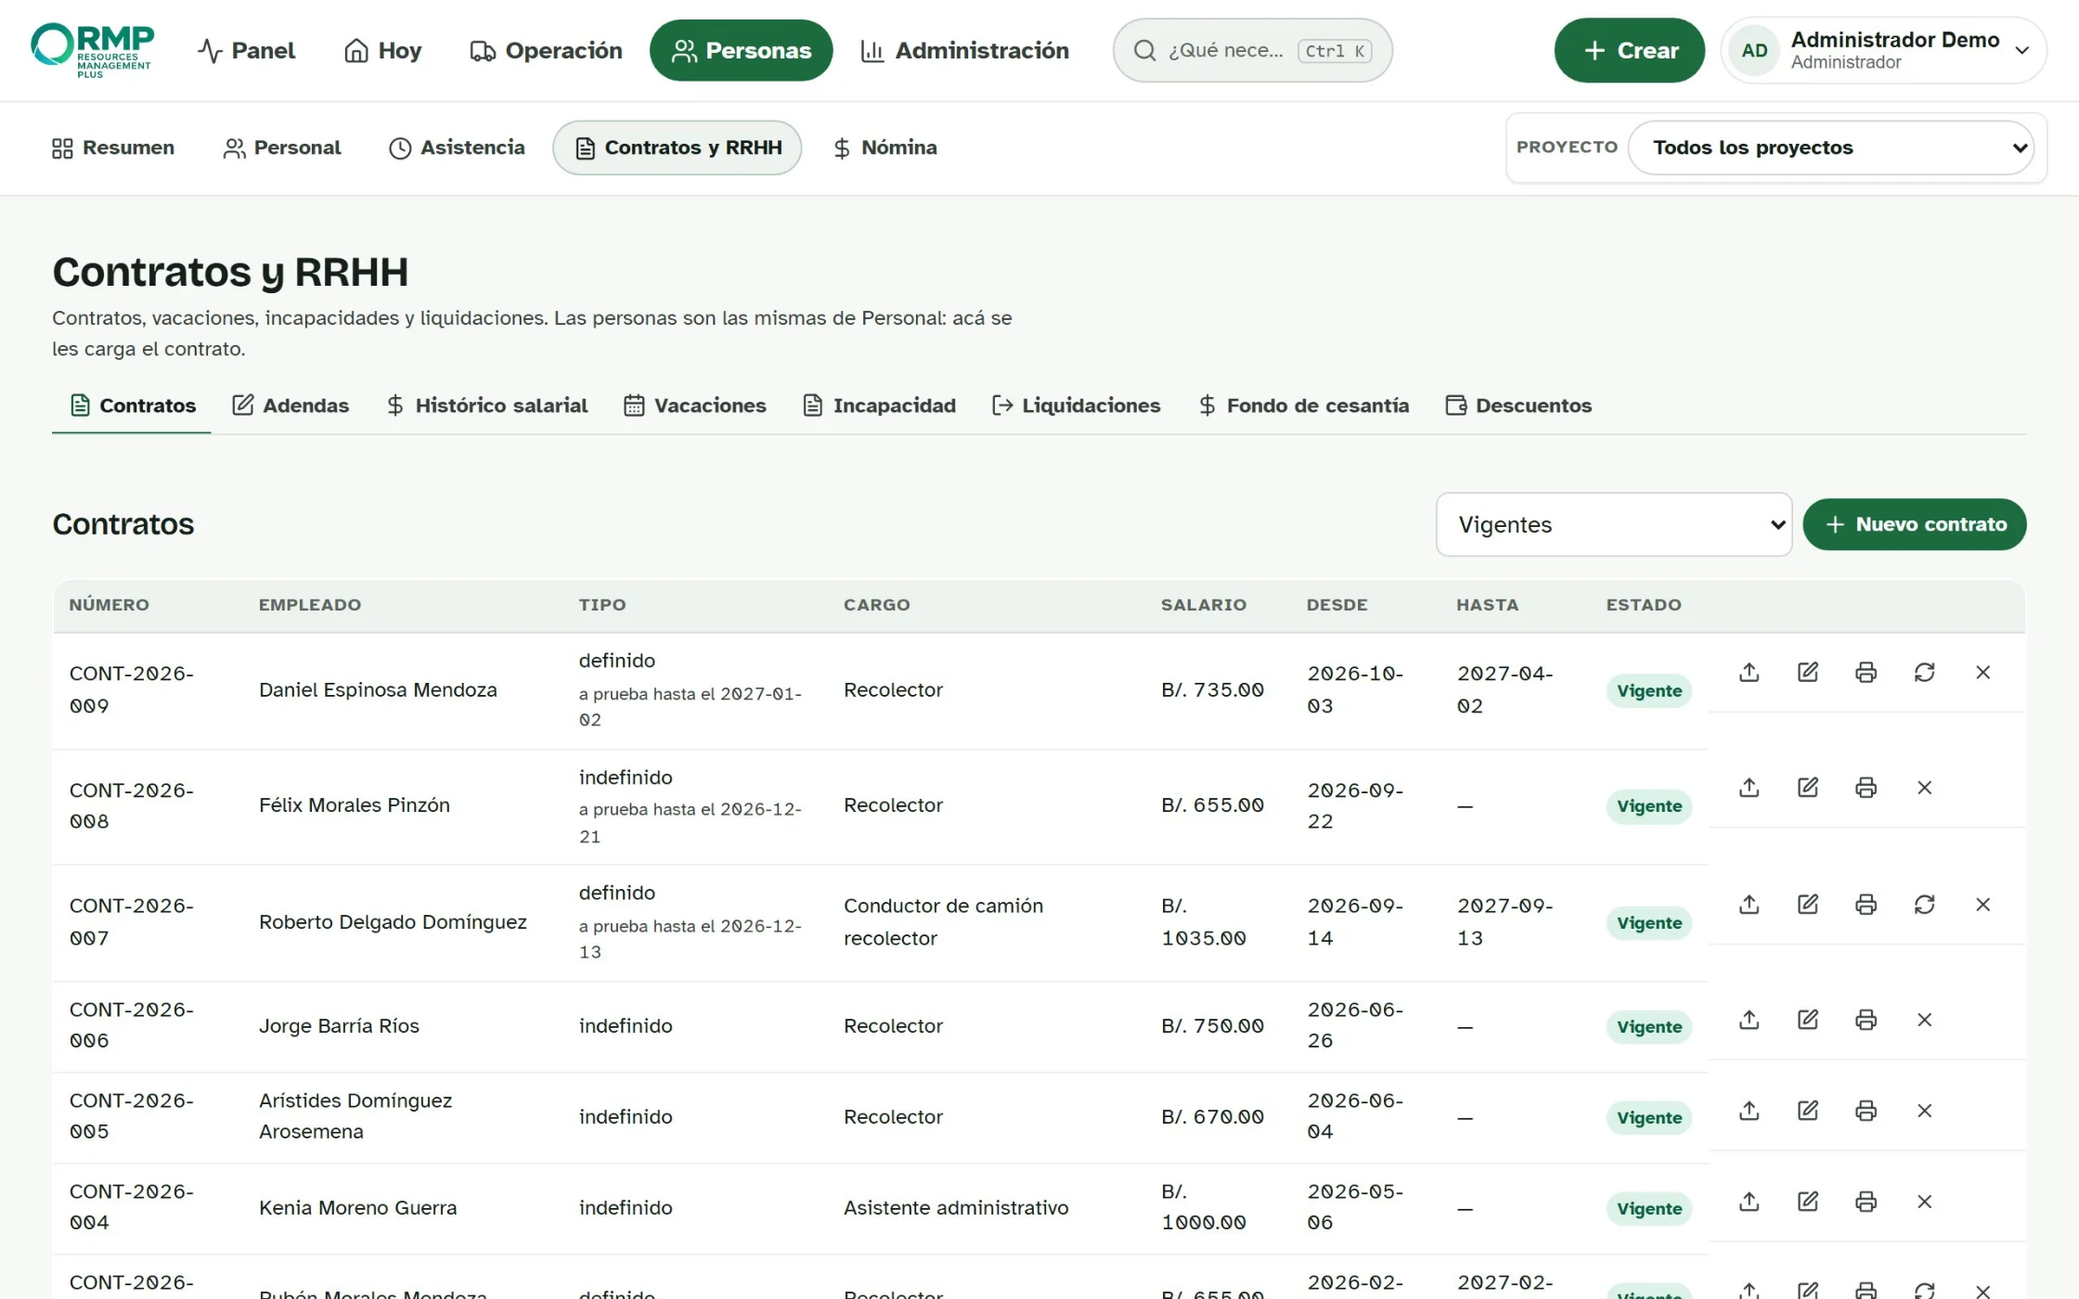The image size is (2079, 1299).
Task: Open the Vacaciones sub-tab
Action: click(x=695, y=405)
